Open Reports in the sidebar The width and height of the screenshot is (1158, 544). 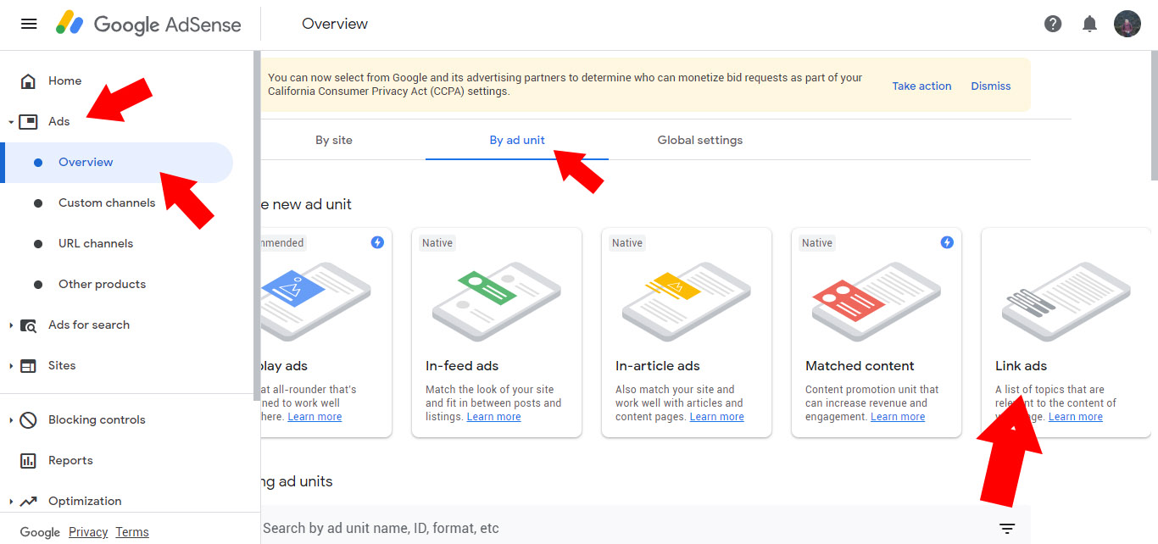70,461
